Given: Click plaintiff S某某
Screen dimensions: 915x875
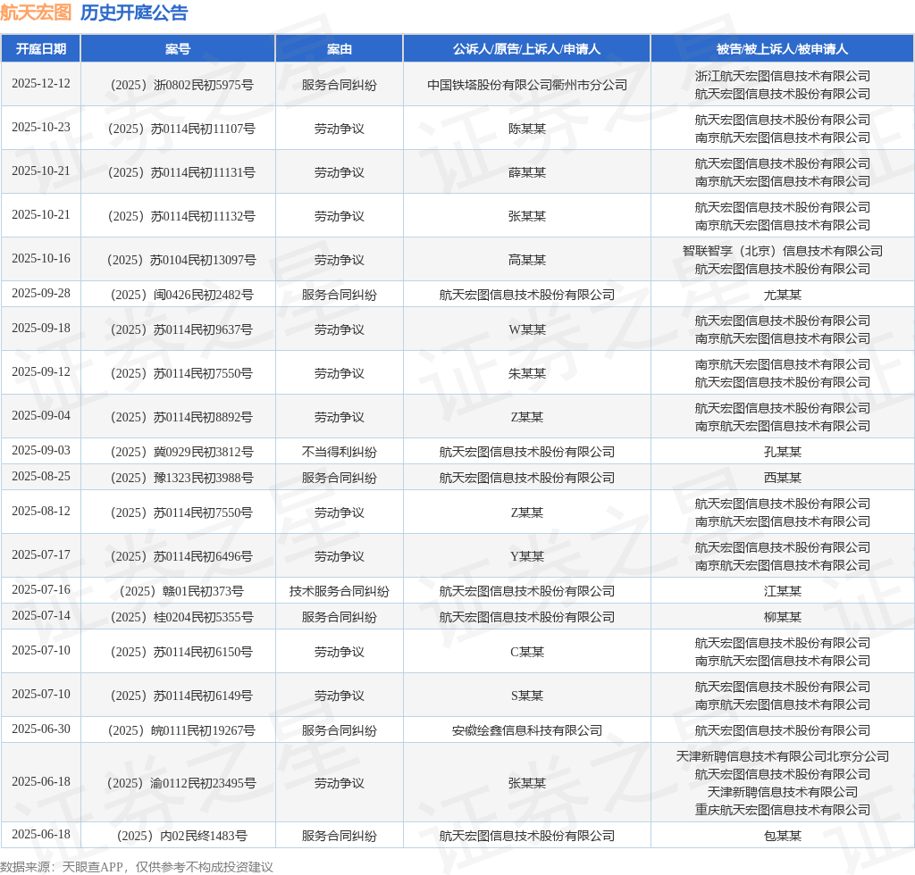Looking at the screenshot, I should (527, 696).
